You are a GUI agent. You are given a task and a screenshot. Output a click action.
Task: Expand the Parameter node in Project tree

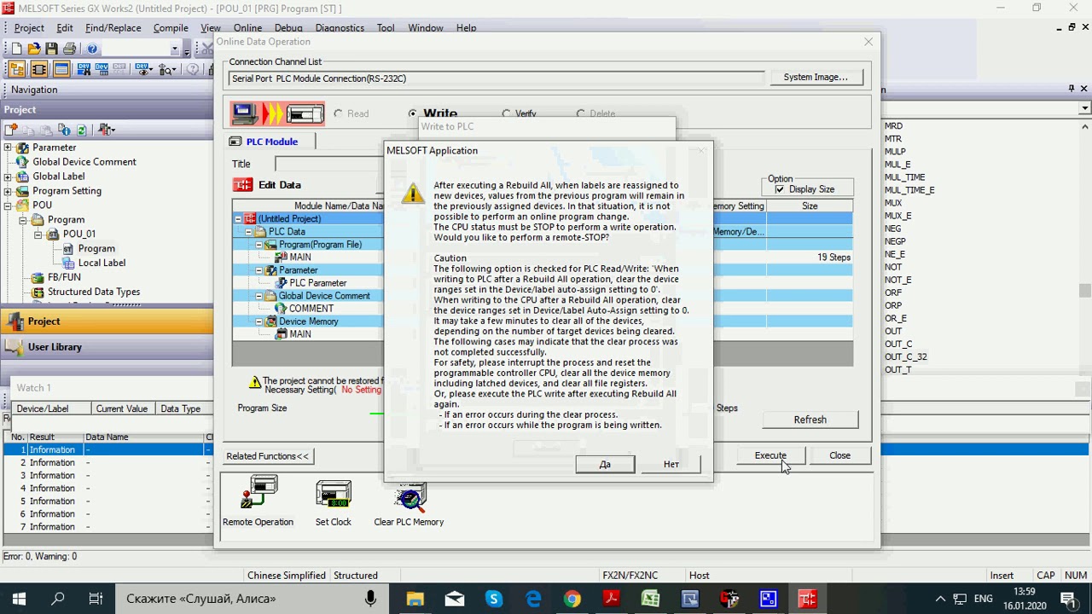[8, 148]
